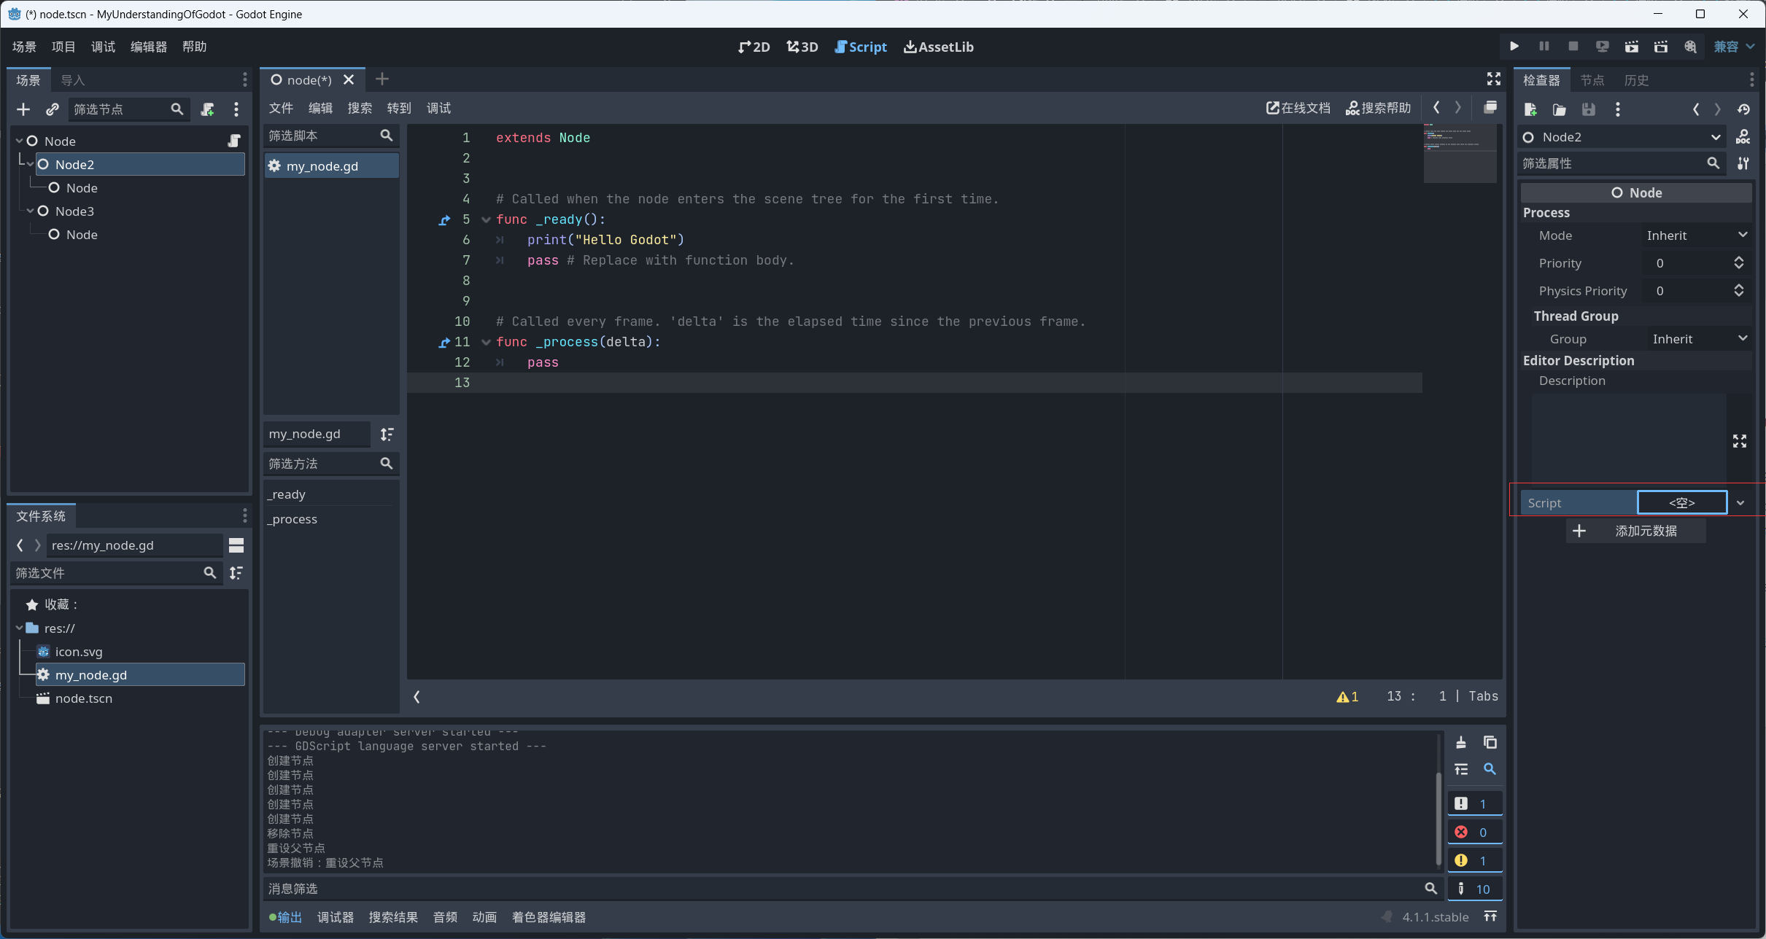The height and width of the screenshot is (939, 1766).
Task: Switch to 节点 tab in inspector dock
Action: [x=1592, y=80]
